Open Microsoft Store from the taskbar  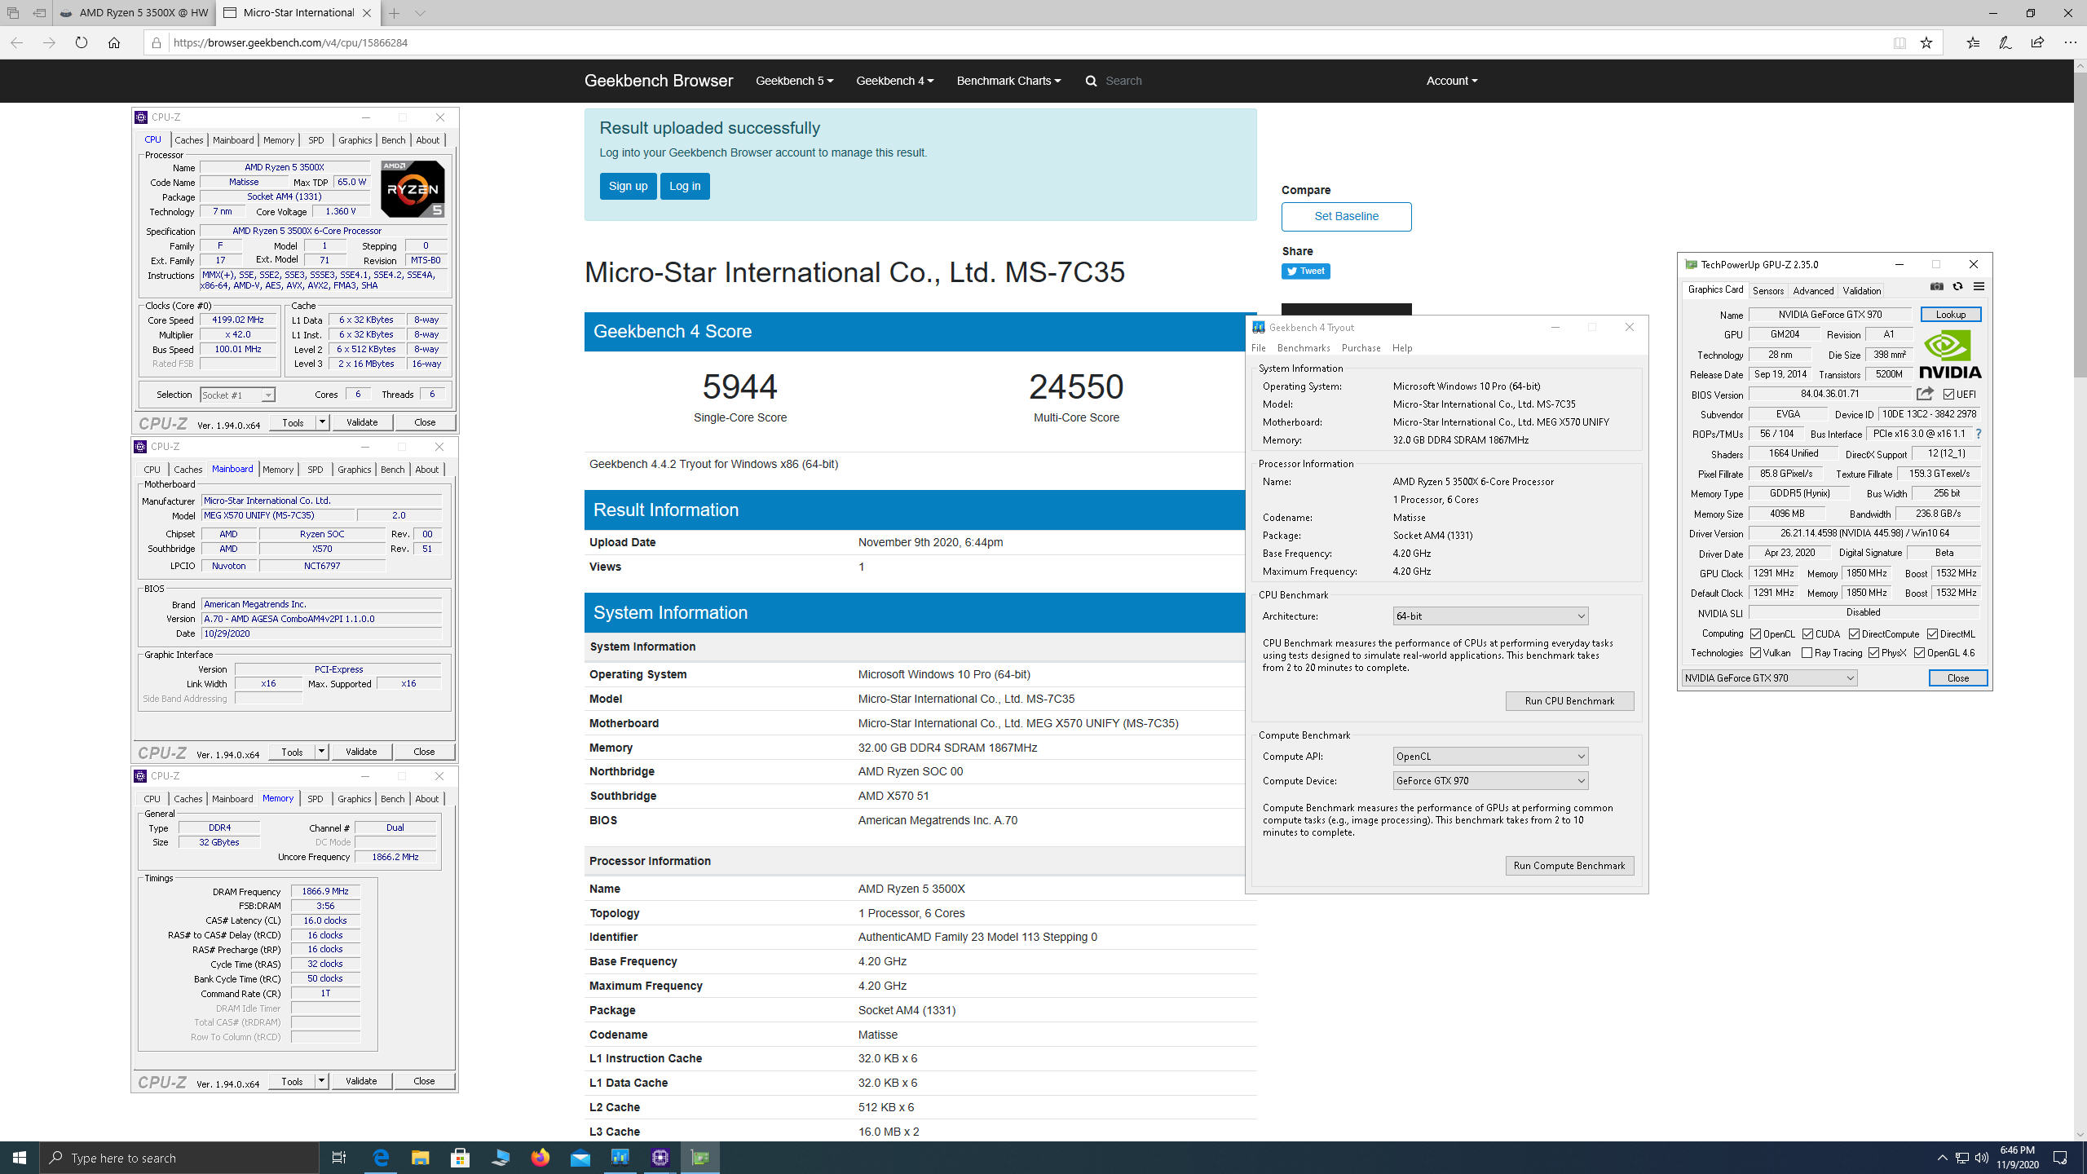(460, 1158)
